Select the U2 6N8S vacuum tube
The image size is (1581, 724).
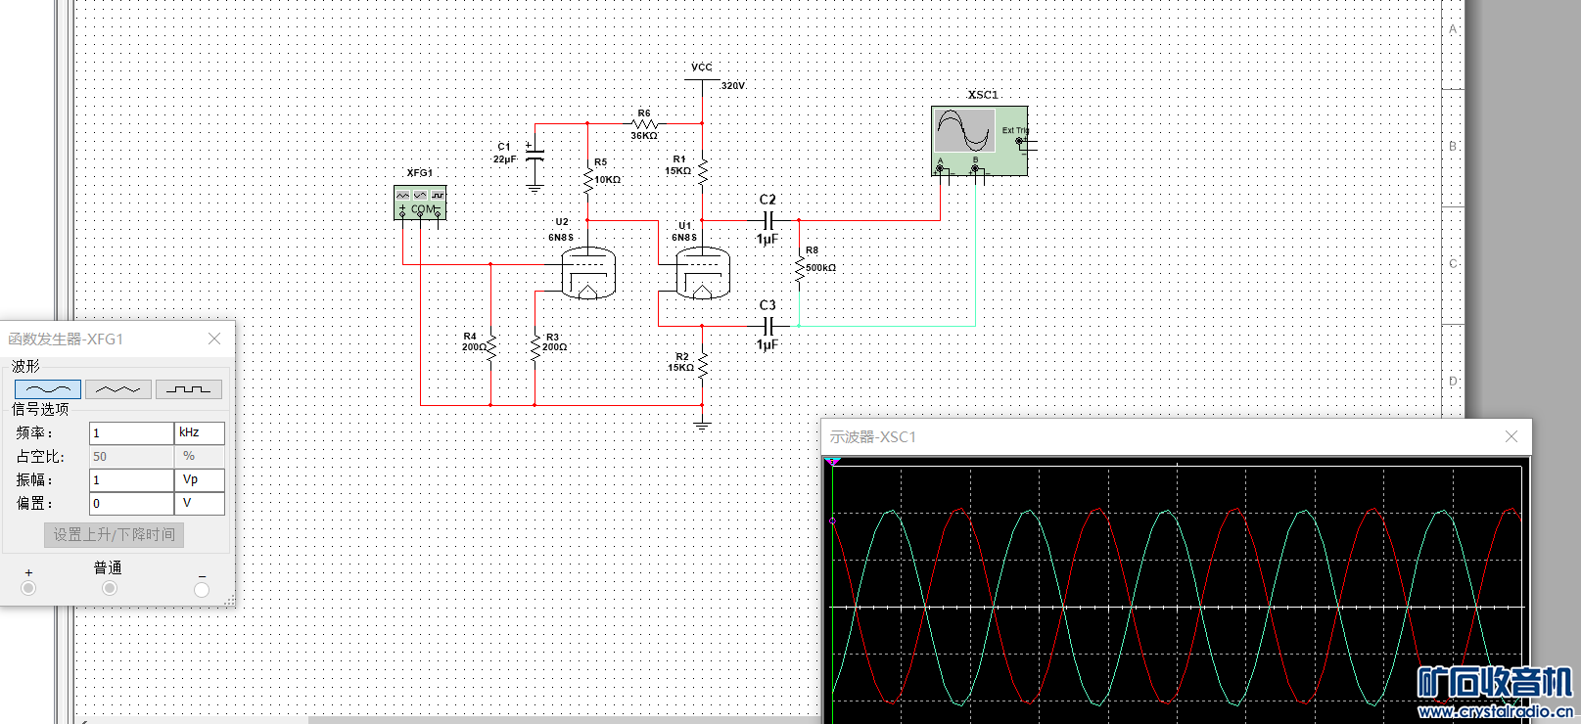pos(588,273)
